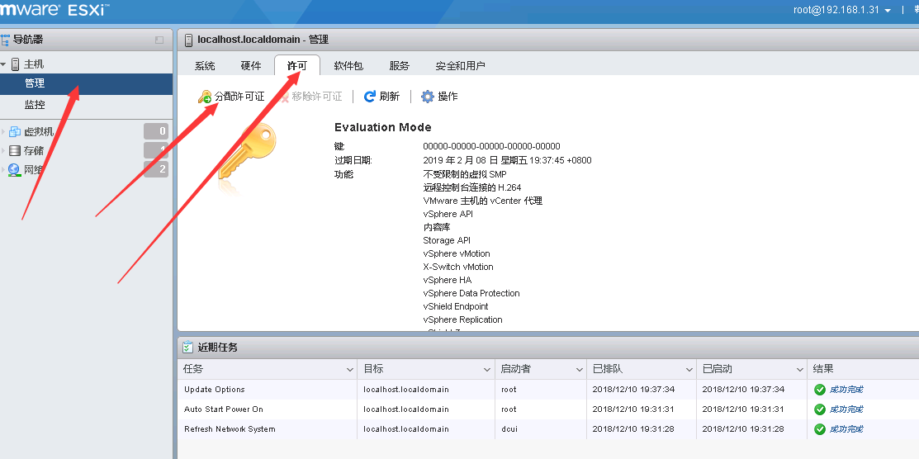
Task: Open the root@192.168.1.31 user dropdown
Action: (842, 10)
